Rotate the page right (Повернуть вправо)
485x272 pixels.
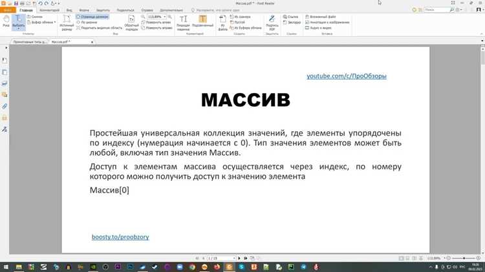156,28
